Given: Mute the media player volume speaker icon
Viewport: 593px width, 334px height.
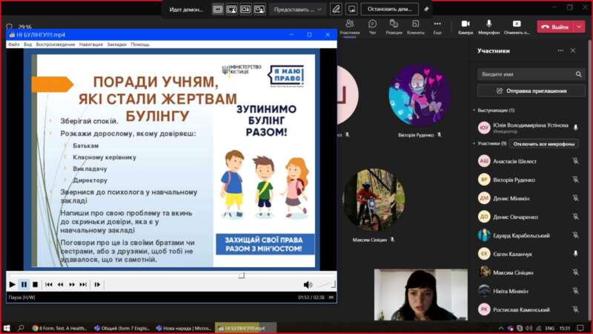Looking at the screenshot, I should pos(308,284).
